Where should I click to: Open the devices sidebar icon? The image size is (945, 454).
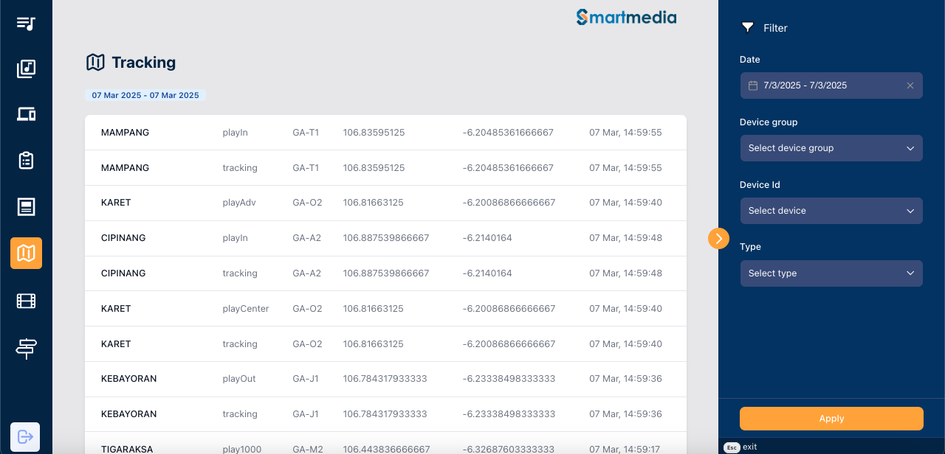tap(26, 114)
